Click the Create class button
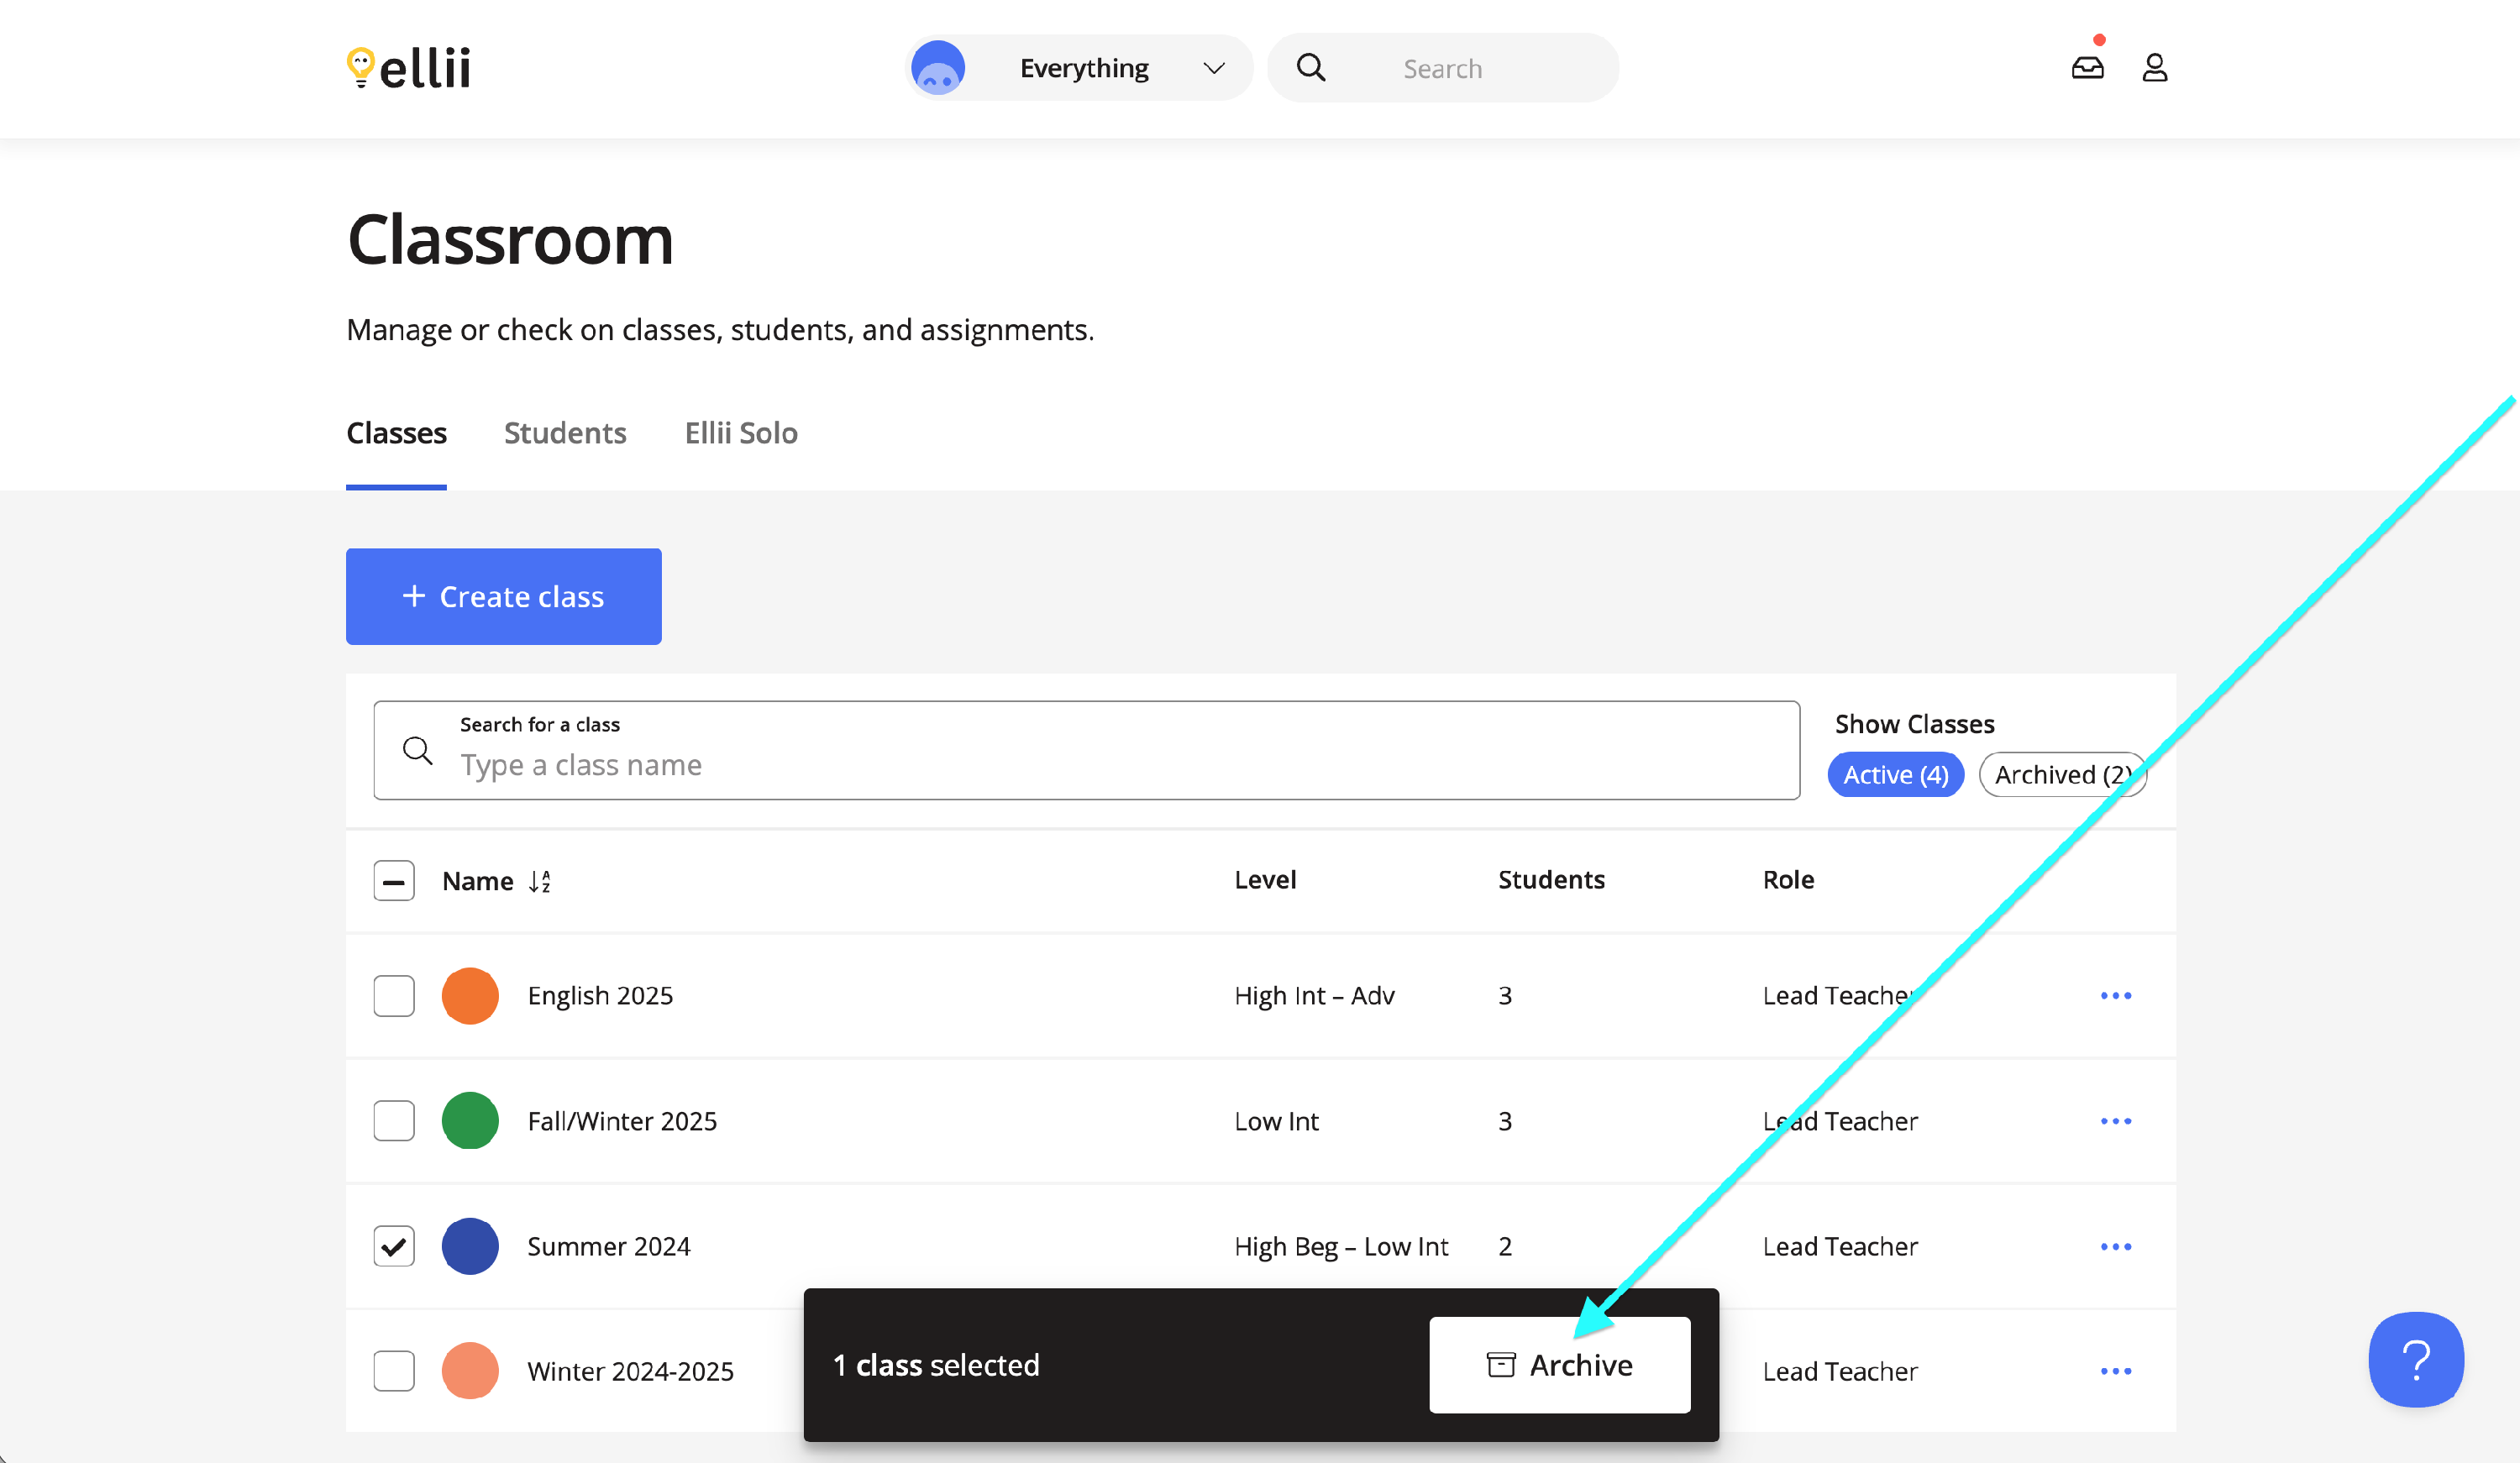This screenshot has height=1463, width=2520. [503, 596]
